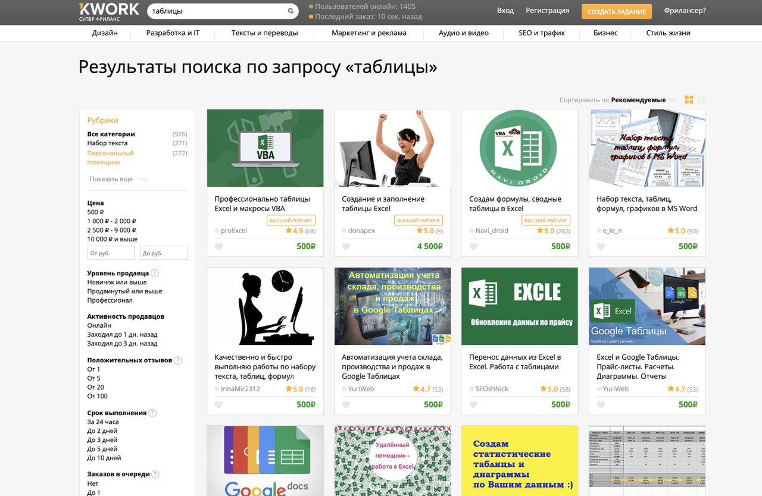Screen dimensions: 762x496
Task: Click help icon next to Уровень продавца
Action: [x=155, y=273]
